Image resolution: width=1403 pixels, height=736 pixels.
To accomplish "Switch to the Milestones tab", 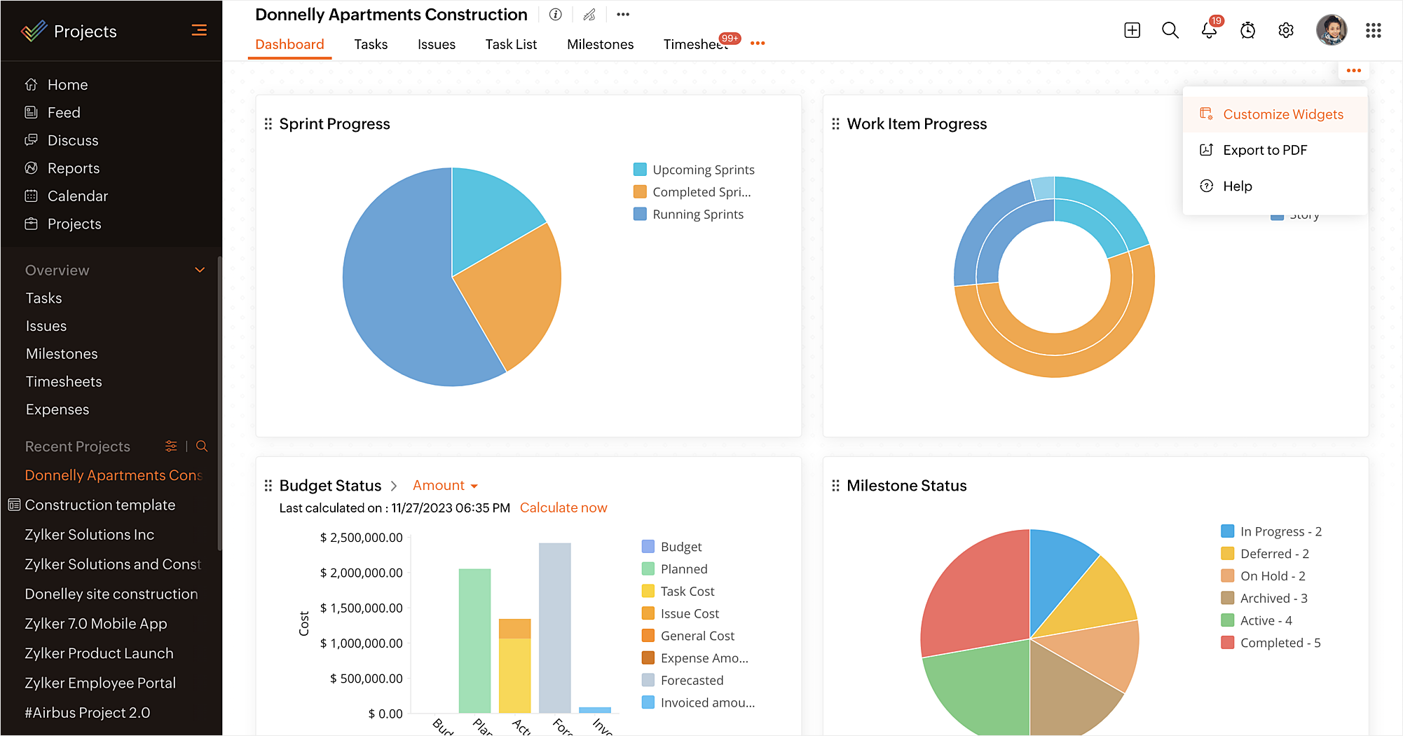I will click(600, 44).
